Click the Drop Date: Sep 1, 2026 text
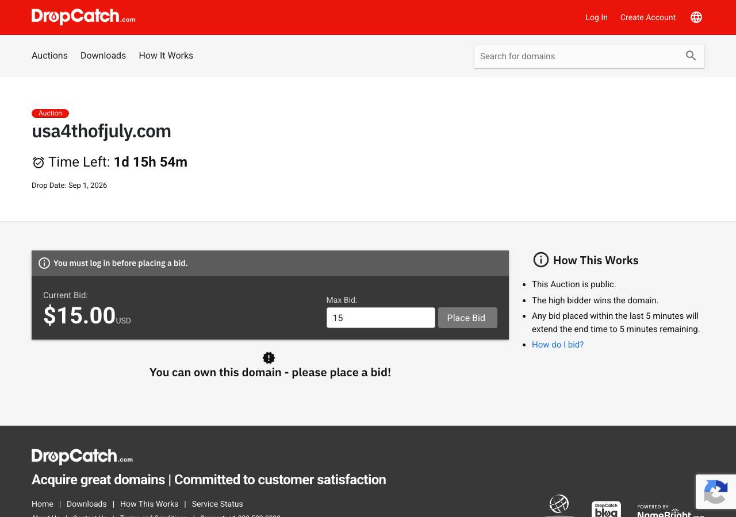Screen dimensions: 736x517 [x=69, y=186]
